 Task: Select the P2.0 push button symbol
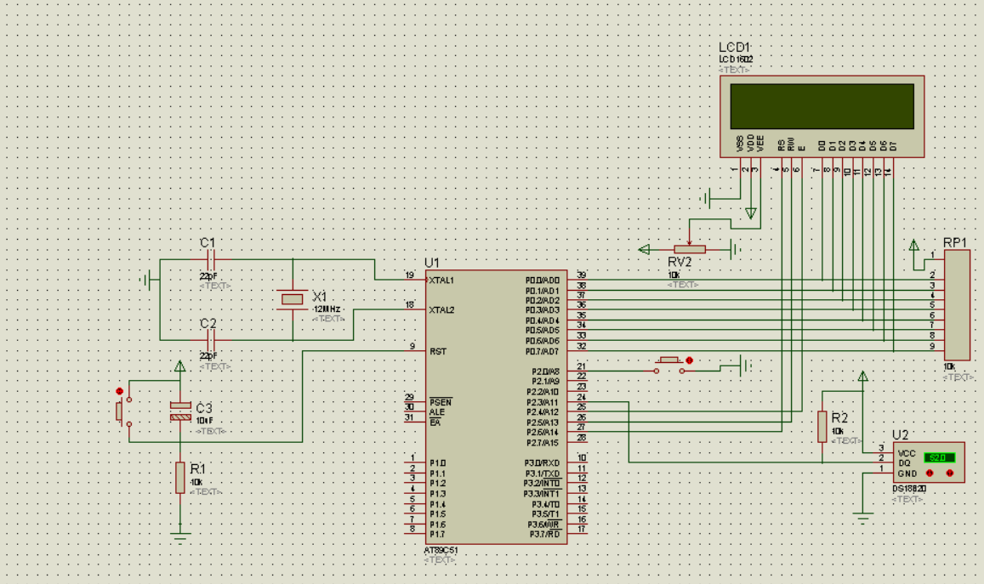[x=669, y=365]
